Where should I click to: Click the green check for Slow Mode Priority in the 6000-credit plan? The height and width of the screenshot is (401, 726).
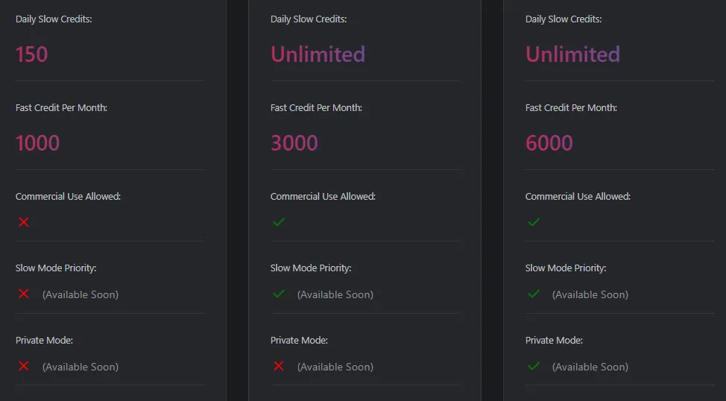pos(534,294)
